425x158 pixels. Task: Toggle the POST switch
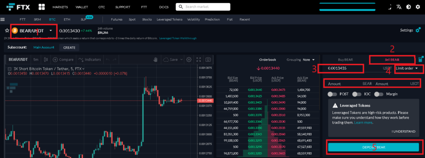(332, 94)
